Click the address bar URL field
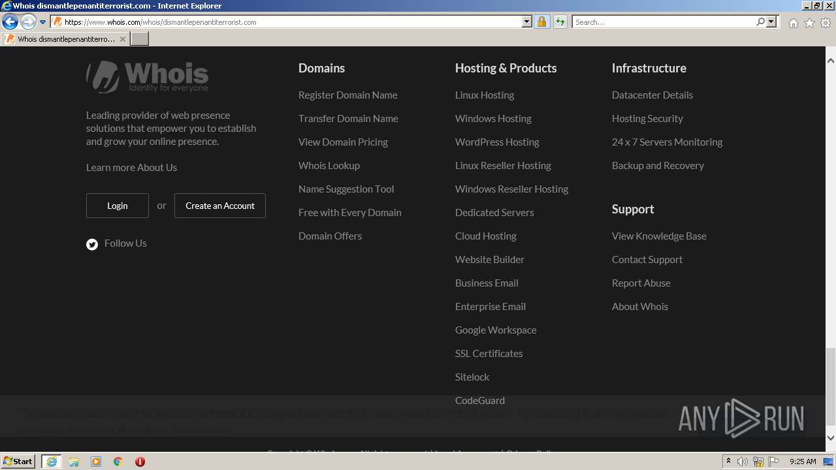 tap(286, 22)
